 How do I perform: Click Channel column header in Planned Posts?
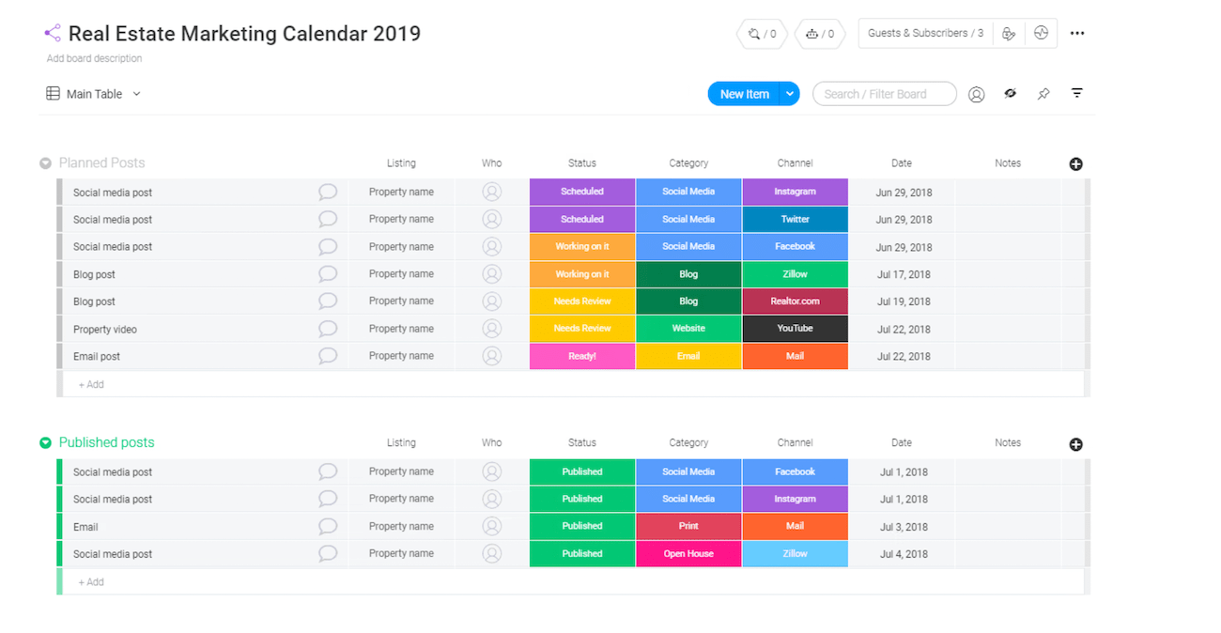[795, 163]
